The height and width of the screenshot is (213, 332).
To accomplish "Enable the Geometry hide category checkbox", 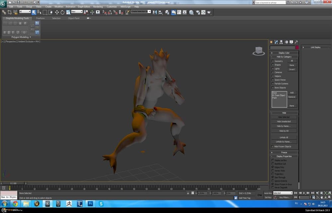I will [273, 61].
